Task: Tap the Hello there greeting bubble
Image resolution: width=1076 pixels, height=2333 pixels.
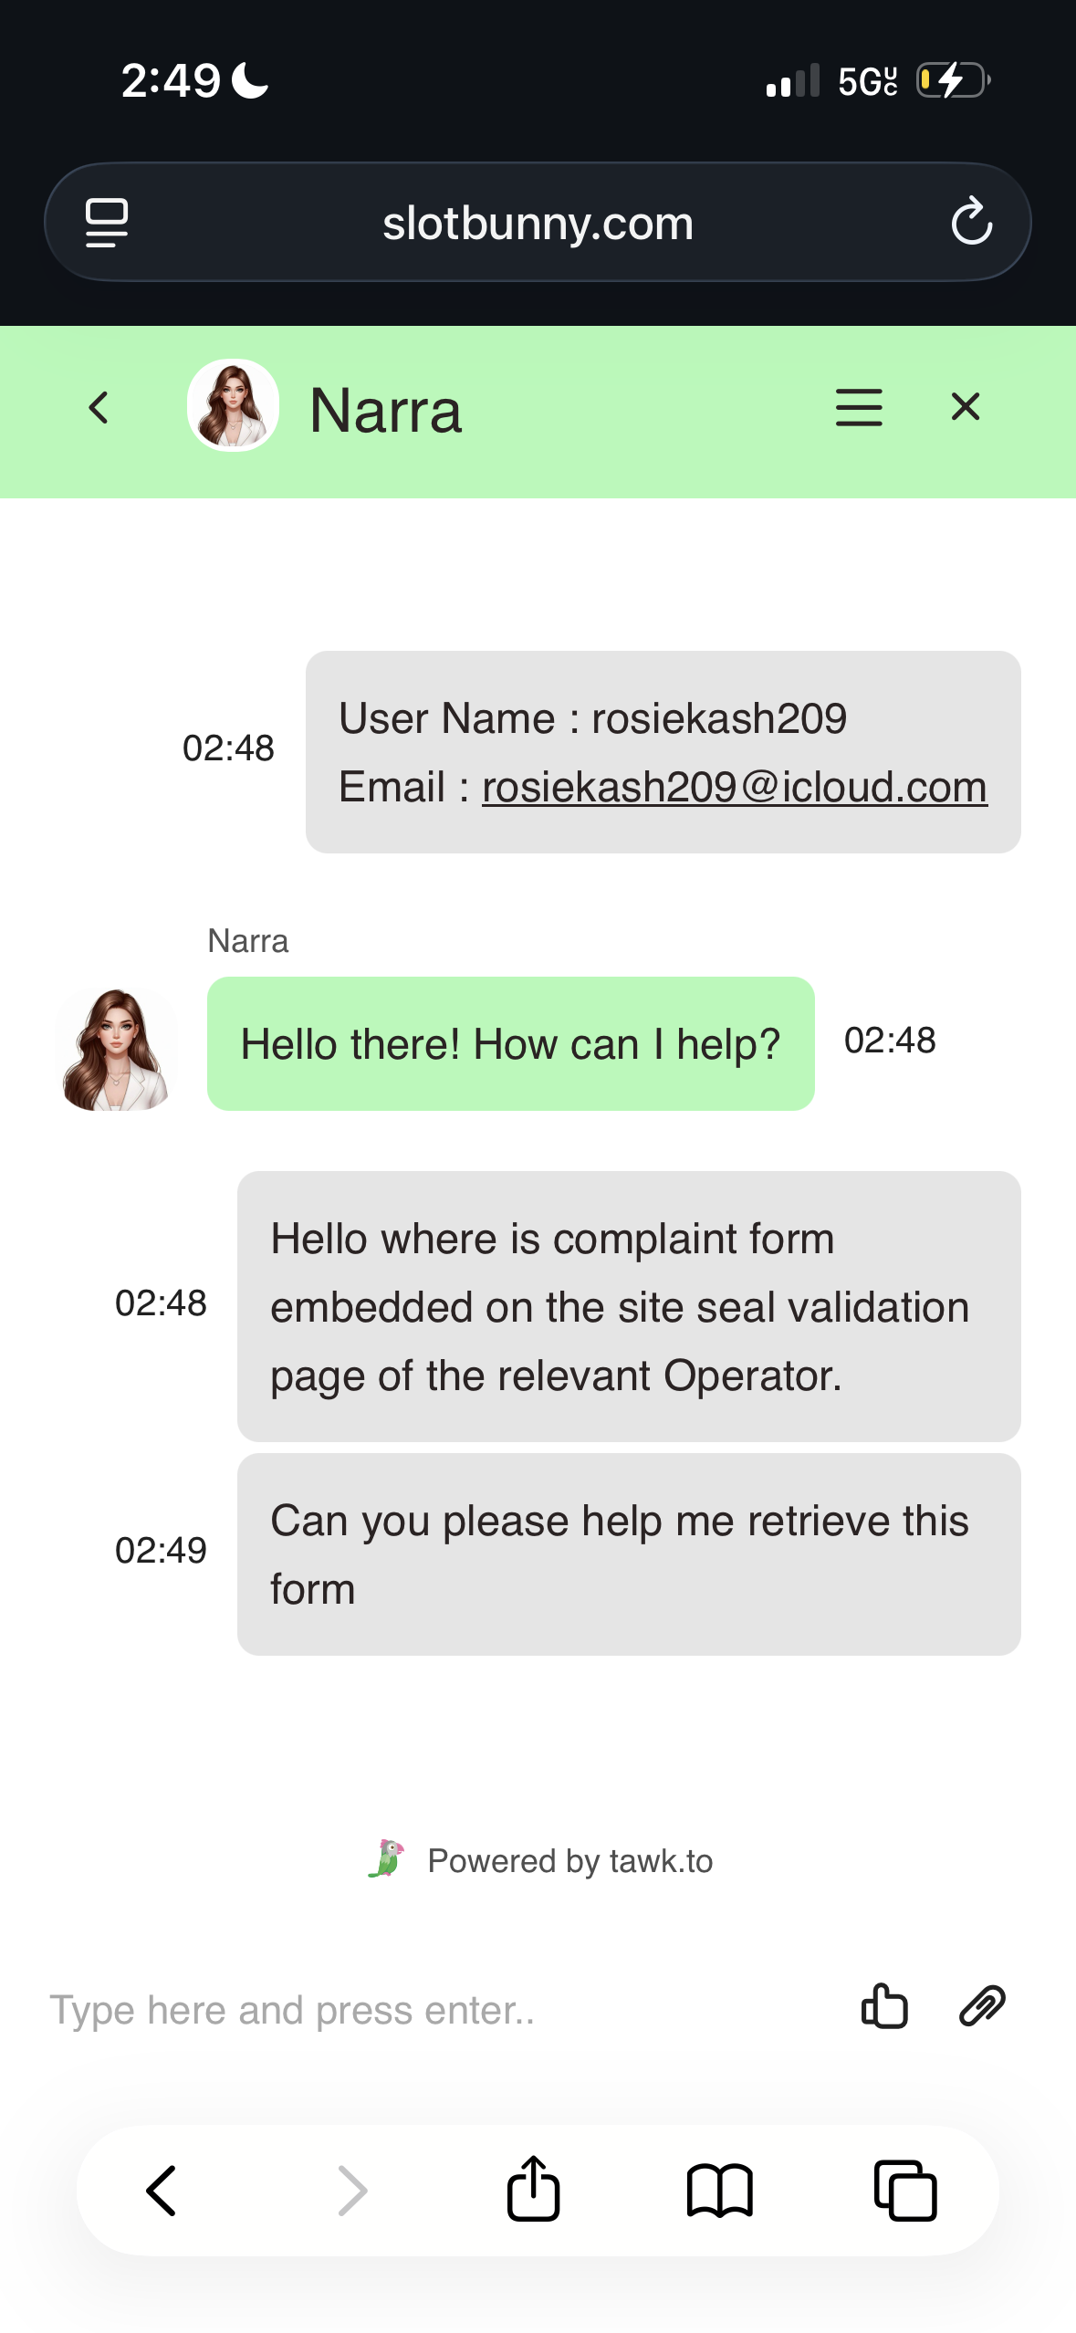Action: tap(510, 1044)
